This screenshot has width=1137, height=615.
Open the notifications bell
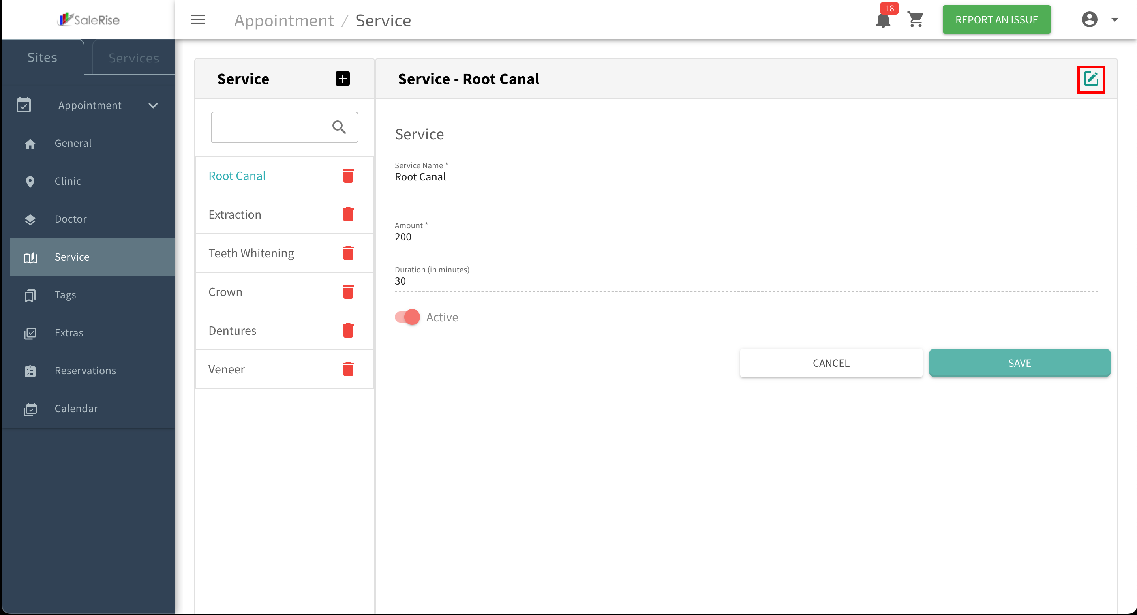tap(883, 20)
